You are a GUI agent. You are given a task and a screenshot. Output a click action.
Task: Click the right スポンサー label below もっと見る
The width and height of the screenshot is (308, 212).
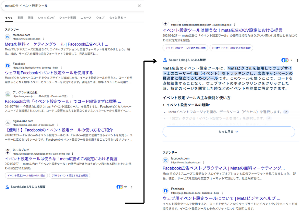click(170, 152)
